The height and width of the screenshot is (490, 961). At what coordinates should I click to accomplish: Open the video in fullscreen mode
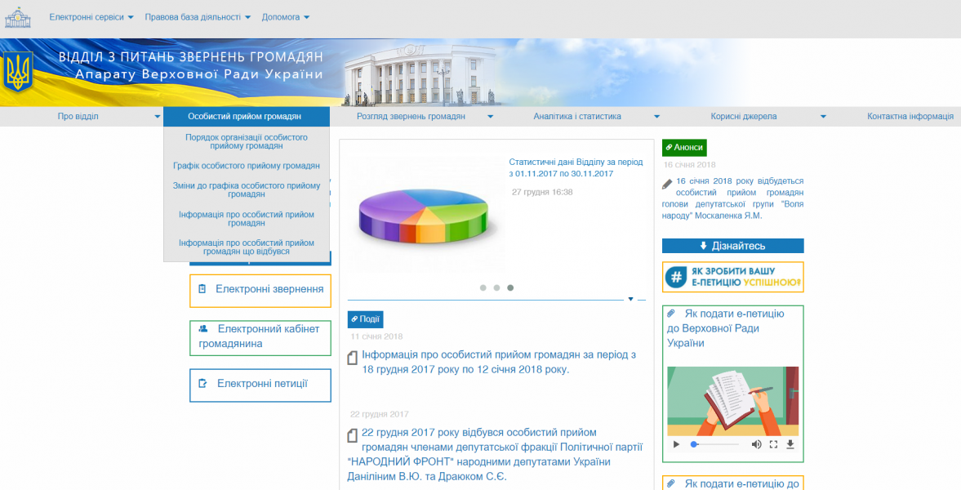click(x=773, y=444)
